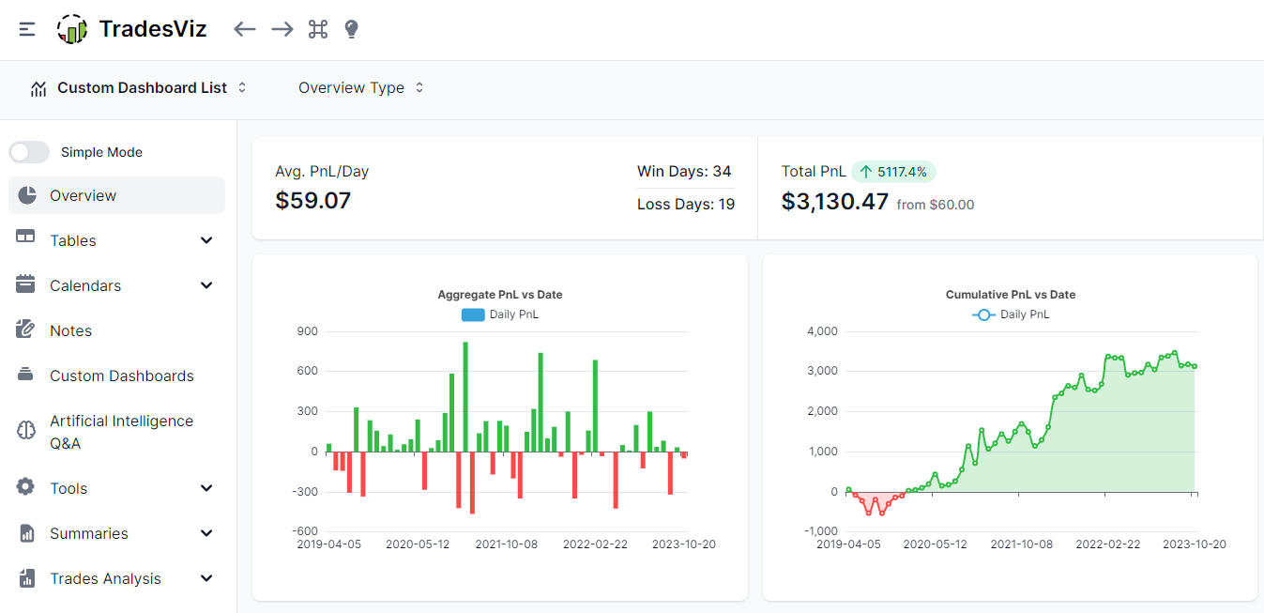Image resolution: width=1264 pixels, height=613 pixels.
Task: Click the $59.07 value
Action: 313,200
